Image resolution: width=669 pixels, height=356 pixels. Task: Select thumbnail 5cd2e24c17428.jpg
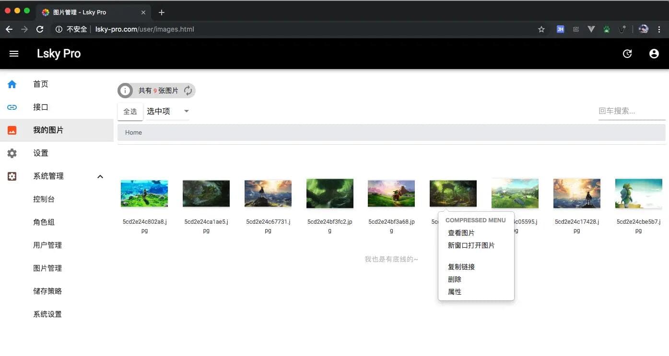577,194
